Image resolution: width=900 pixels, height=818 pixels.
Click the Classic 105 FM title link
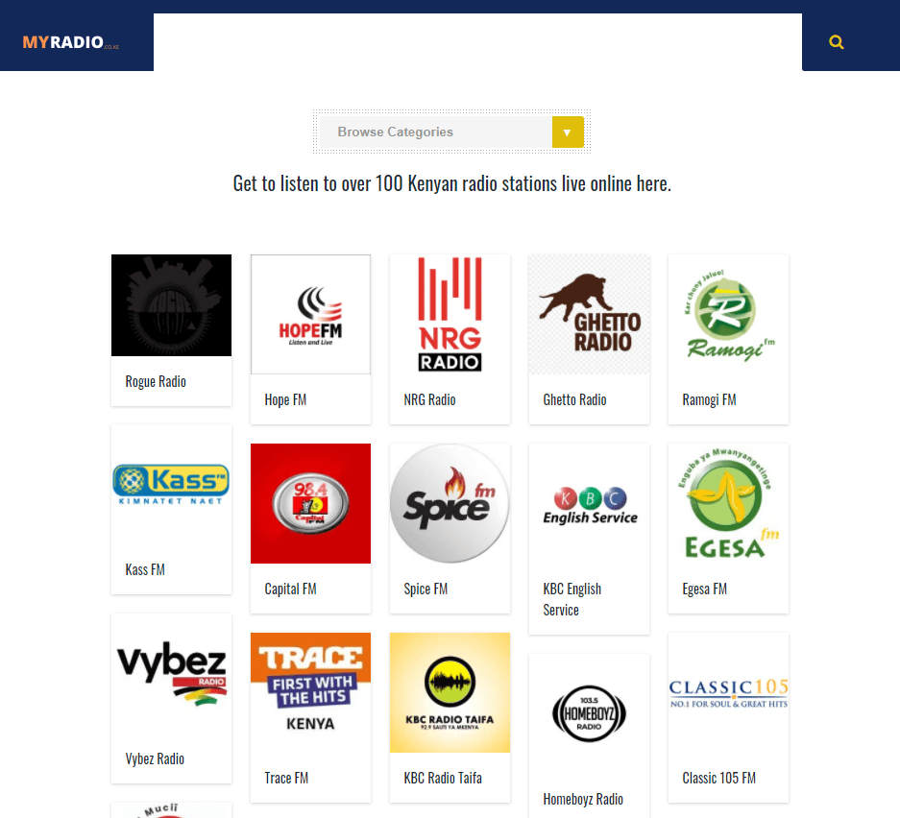pyautogui.click(x=718, y=779)
